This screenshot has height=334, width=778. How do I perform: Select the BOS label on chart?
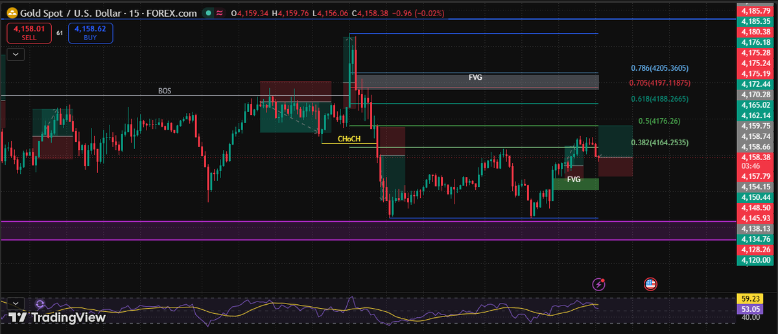coord(165,91)
